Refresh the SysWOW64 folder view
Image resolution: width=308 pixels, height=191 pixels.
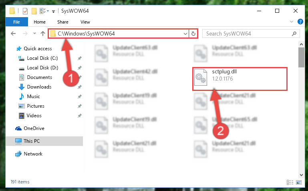click(x=193, y=33)
